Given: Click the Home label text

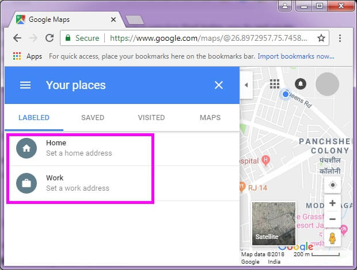Looking at the screenshot, I should (x=56, y=143).
